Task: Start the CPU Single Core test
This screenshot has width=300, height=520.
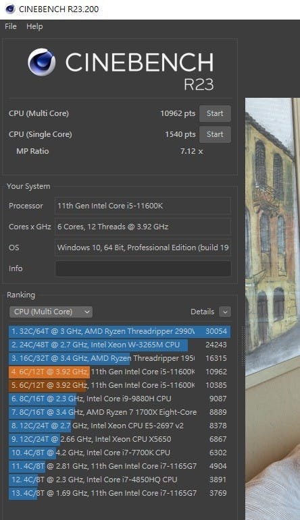Action: click(x=215, y=134)
